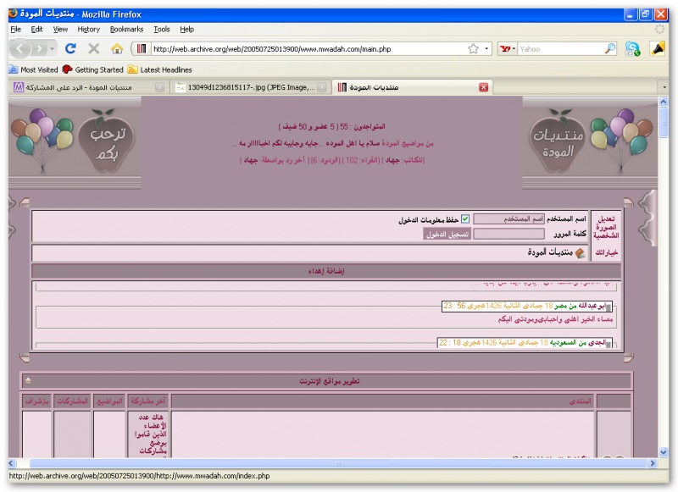The image size is (678, 492).
Task: Open the Yahoo search engine dropdown
Action: [508, 49]
